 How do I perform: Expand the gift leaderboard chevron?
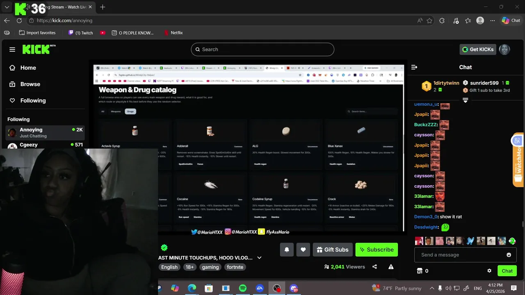click(465, 100)
